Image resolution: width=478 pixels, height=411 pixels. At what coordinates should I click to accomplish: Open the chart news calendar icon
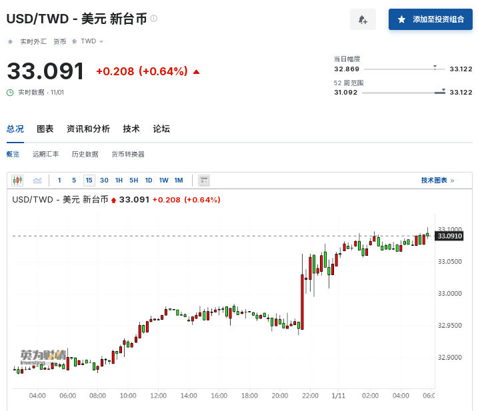[x=204, y=181]
